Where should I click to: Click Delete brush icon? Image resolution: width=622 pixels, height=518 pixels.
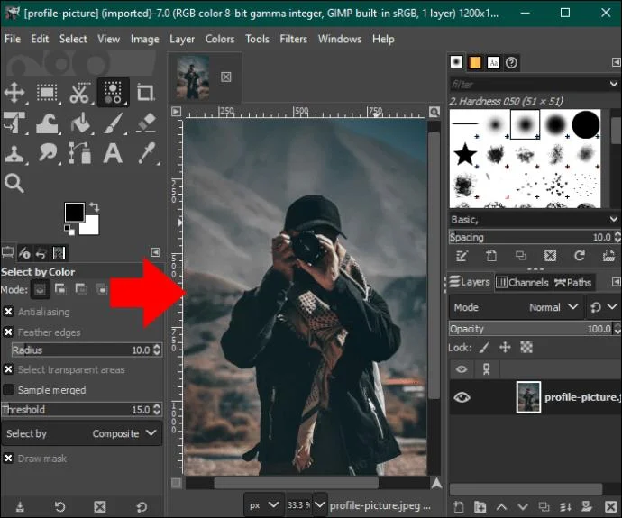[x=550, y=256]
